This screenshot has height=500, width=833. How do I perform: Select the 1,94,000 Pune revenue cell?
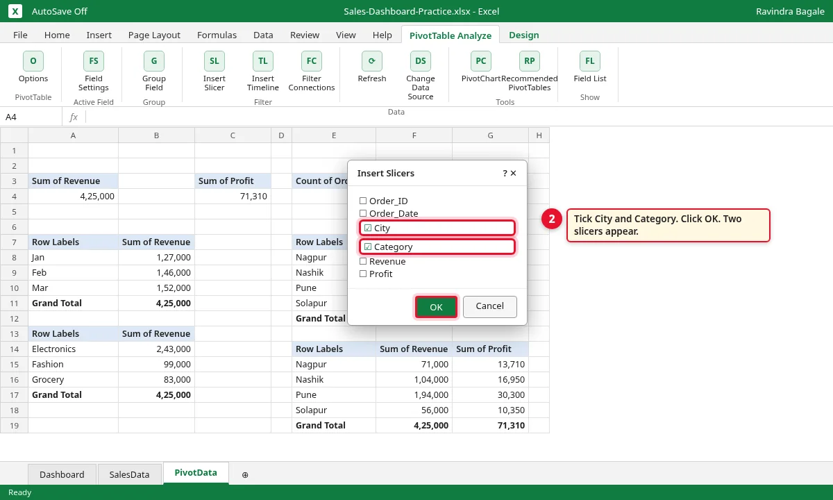[414, 394]
